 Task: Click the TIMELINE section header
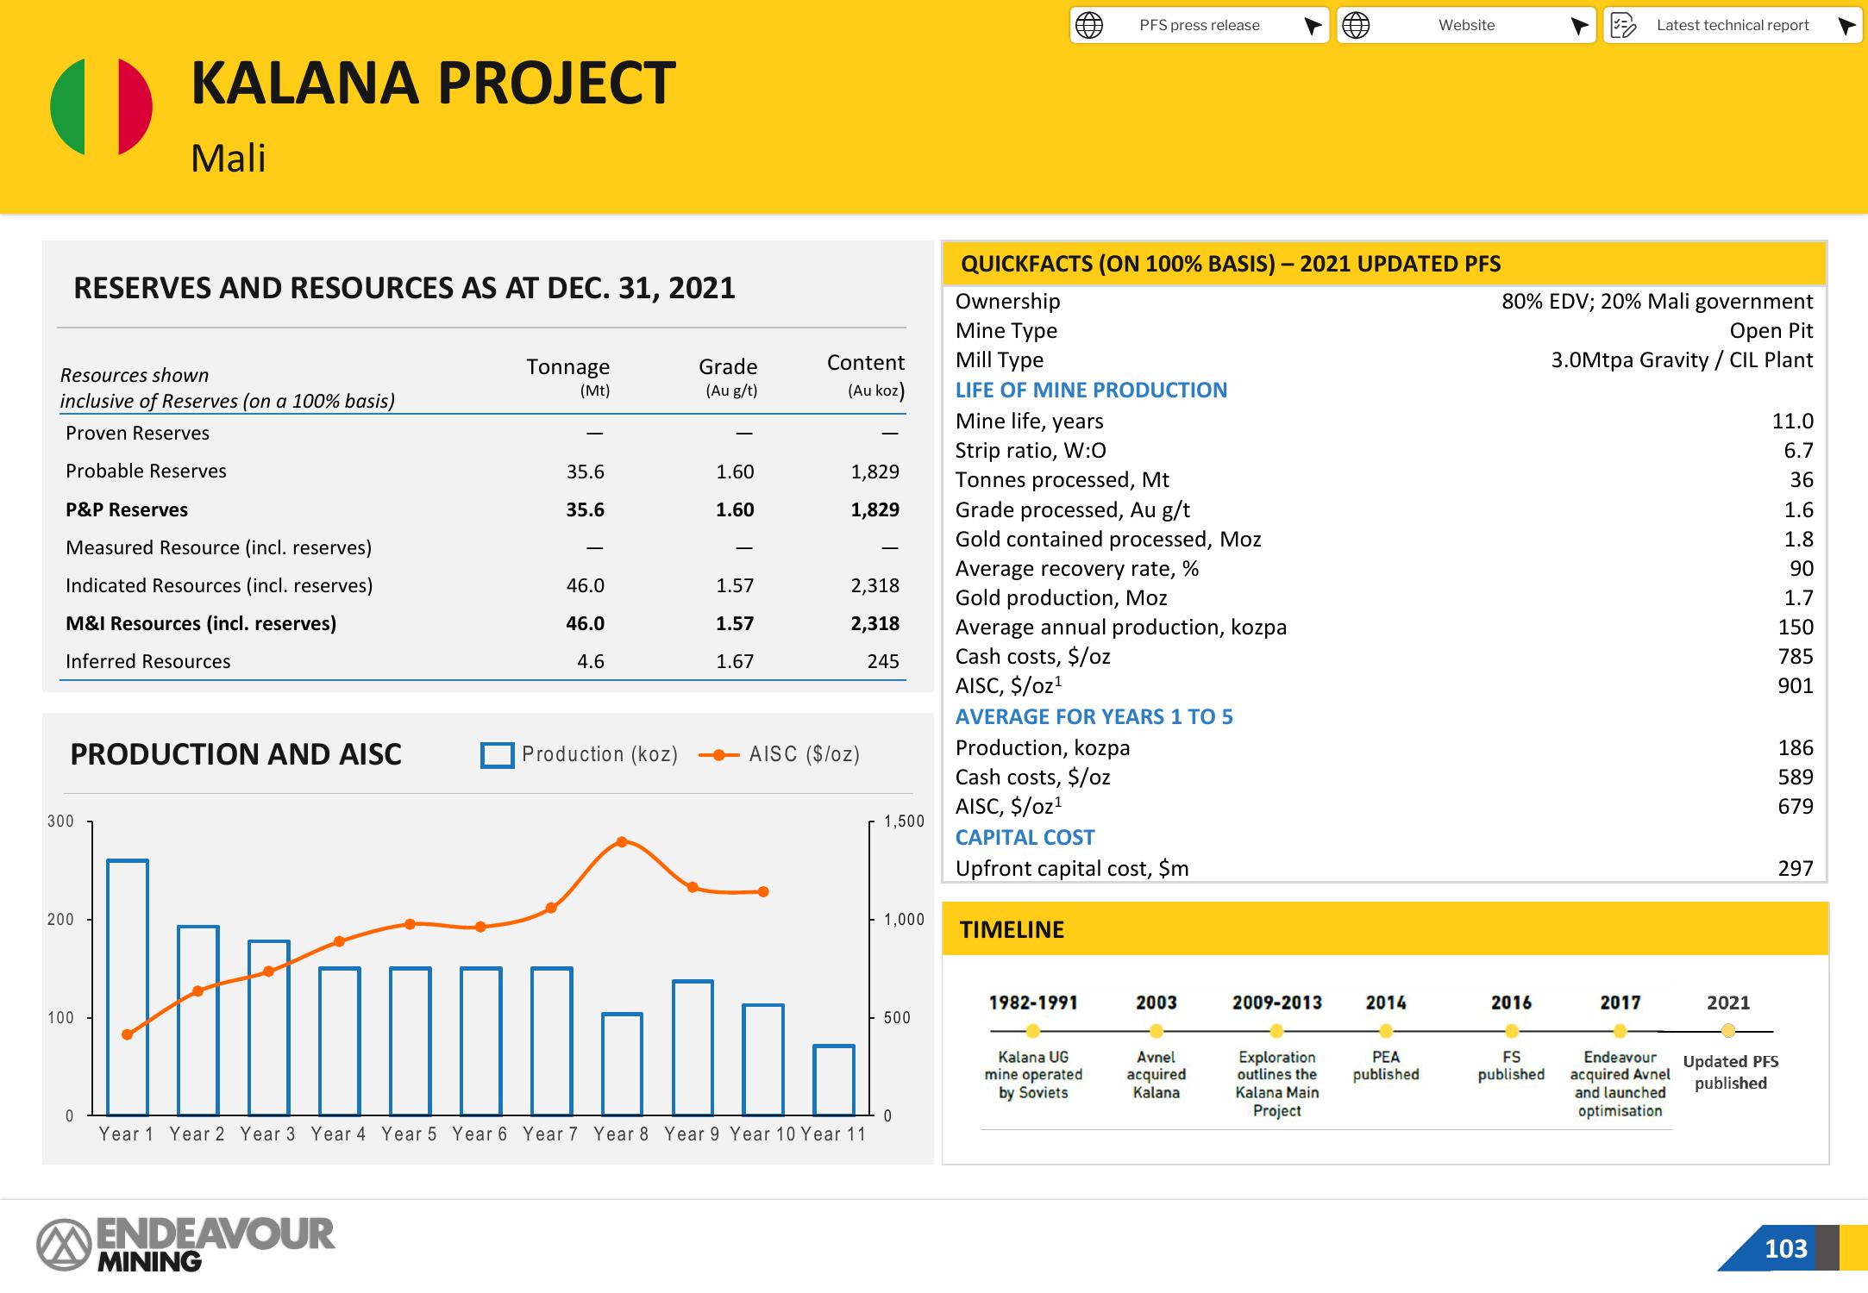1385,929
